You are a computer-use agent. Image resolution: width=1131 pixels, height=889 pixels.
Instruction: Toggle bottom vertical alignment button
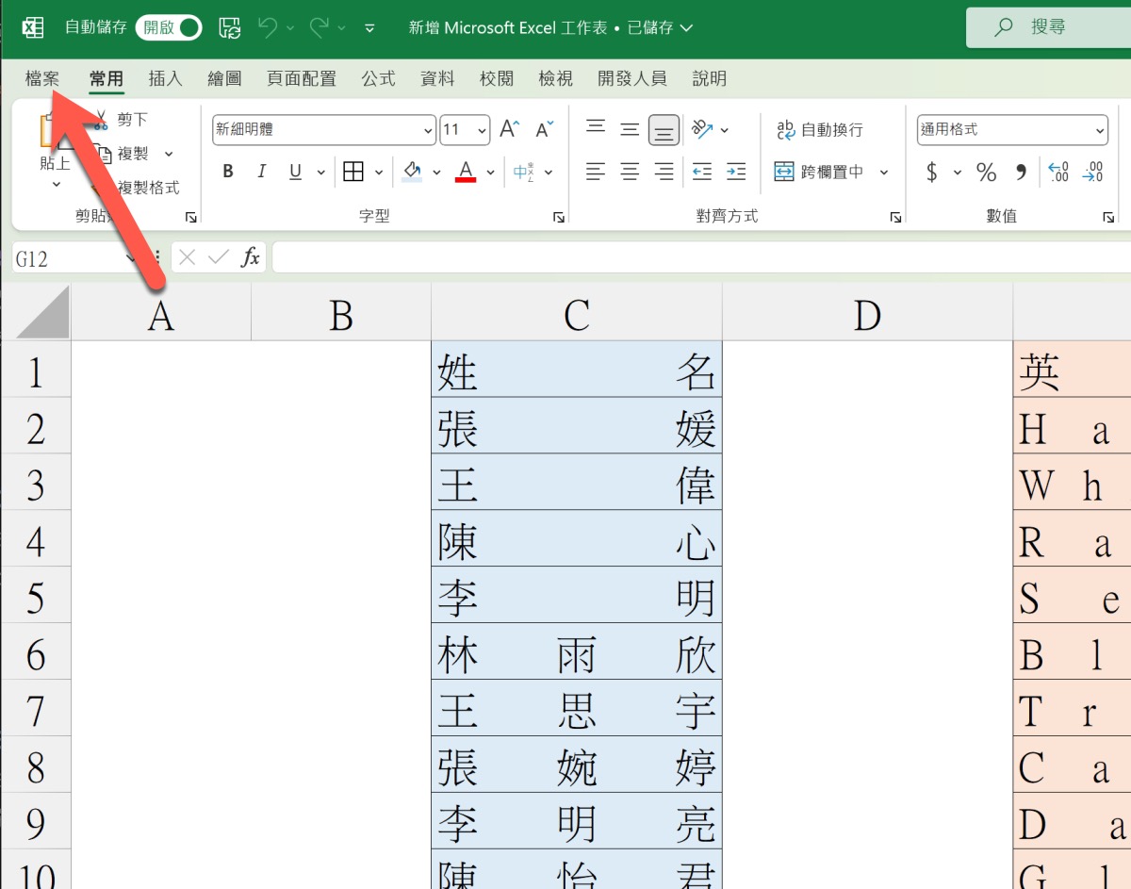[664, 130]
